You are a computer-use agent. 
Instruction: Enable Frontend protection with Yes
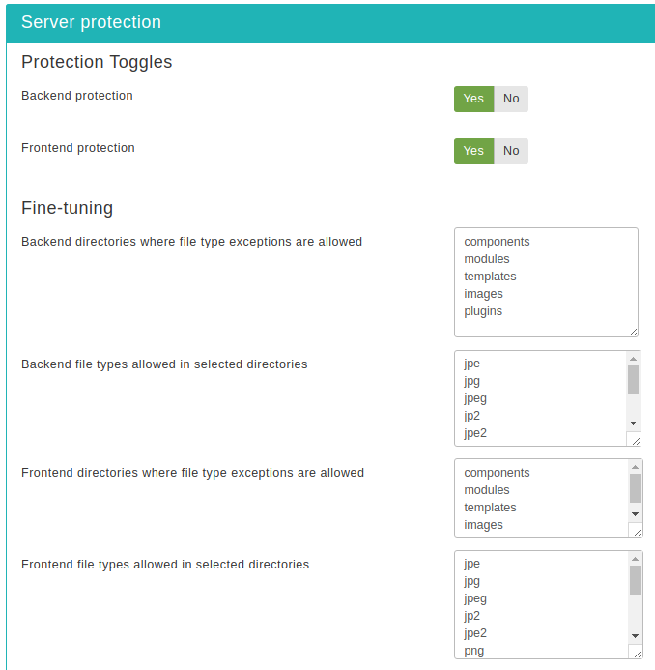473,151
